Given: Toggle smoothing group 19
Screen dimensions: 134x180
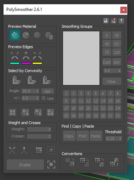Looking at the screenshot, I should (x=81, y=108).
